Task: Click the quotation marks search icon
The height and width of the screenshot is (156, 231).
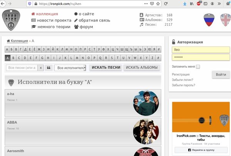Action: tap(49, 68)
